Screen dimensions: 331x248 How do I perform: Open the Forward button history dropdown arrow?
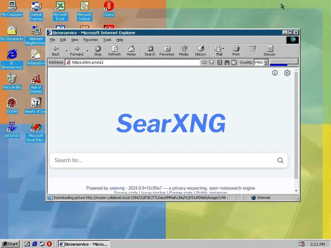tap(87, 51)
